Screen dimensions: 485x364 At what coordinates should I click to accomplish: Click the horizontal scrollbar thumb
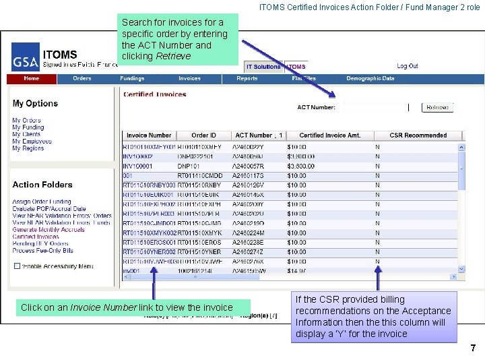(195, 277)
